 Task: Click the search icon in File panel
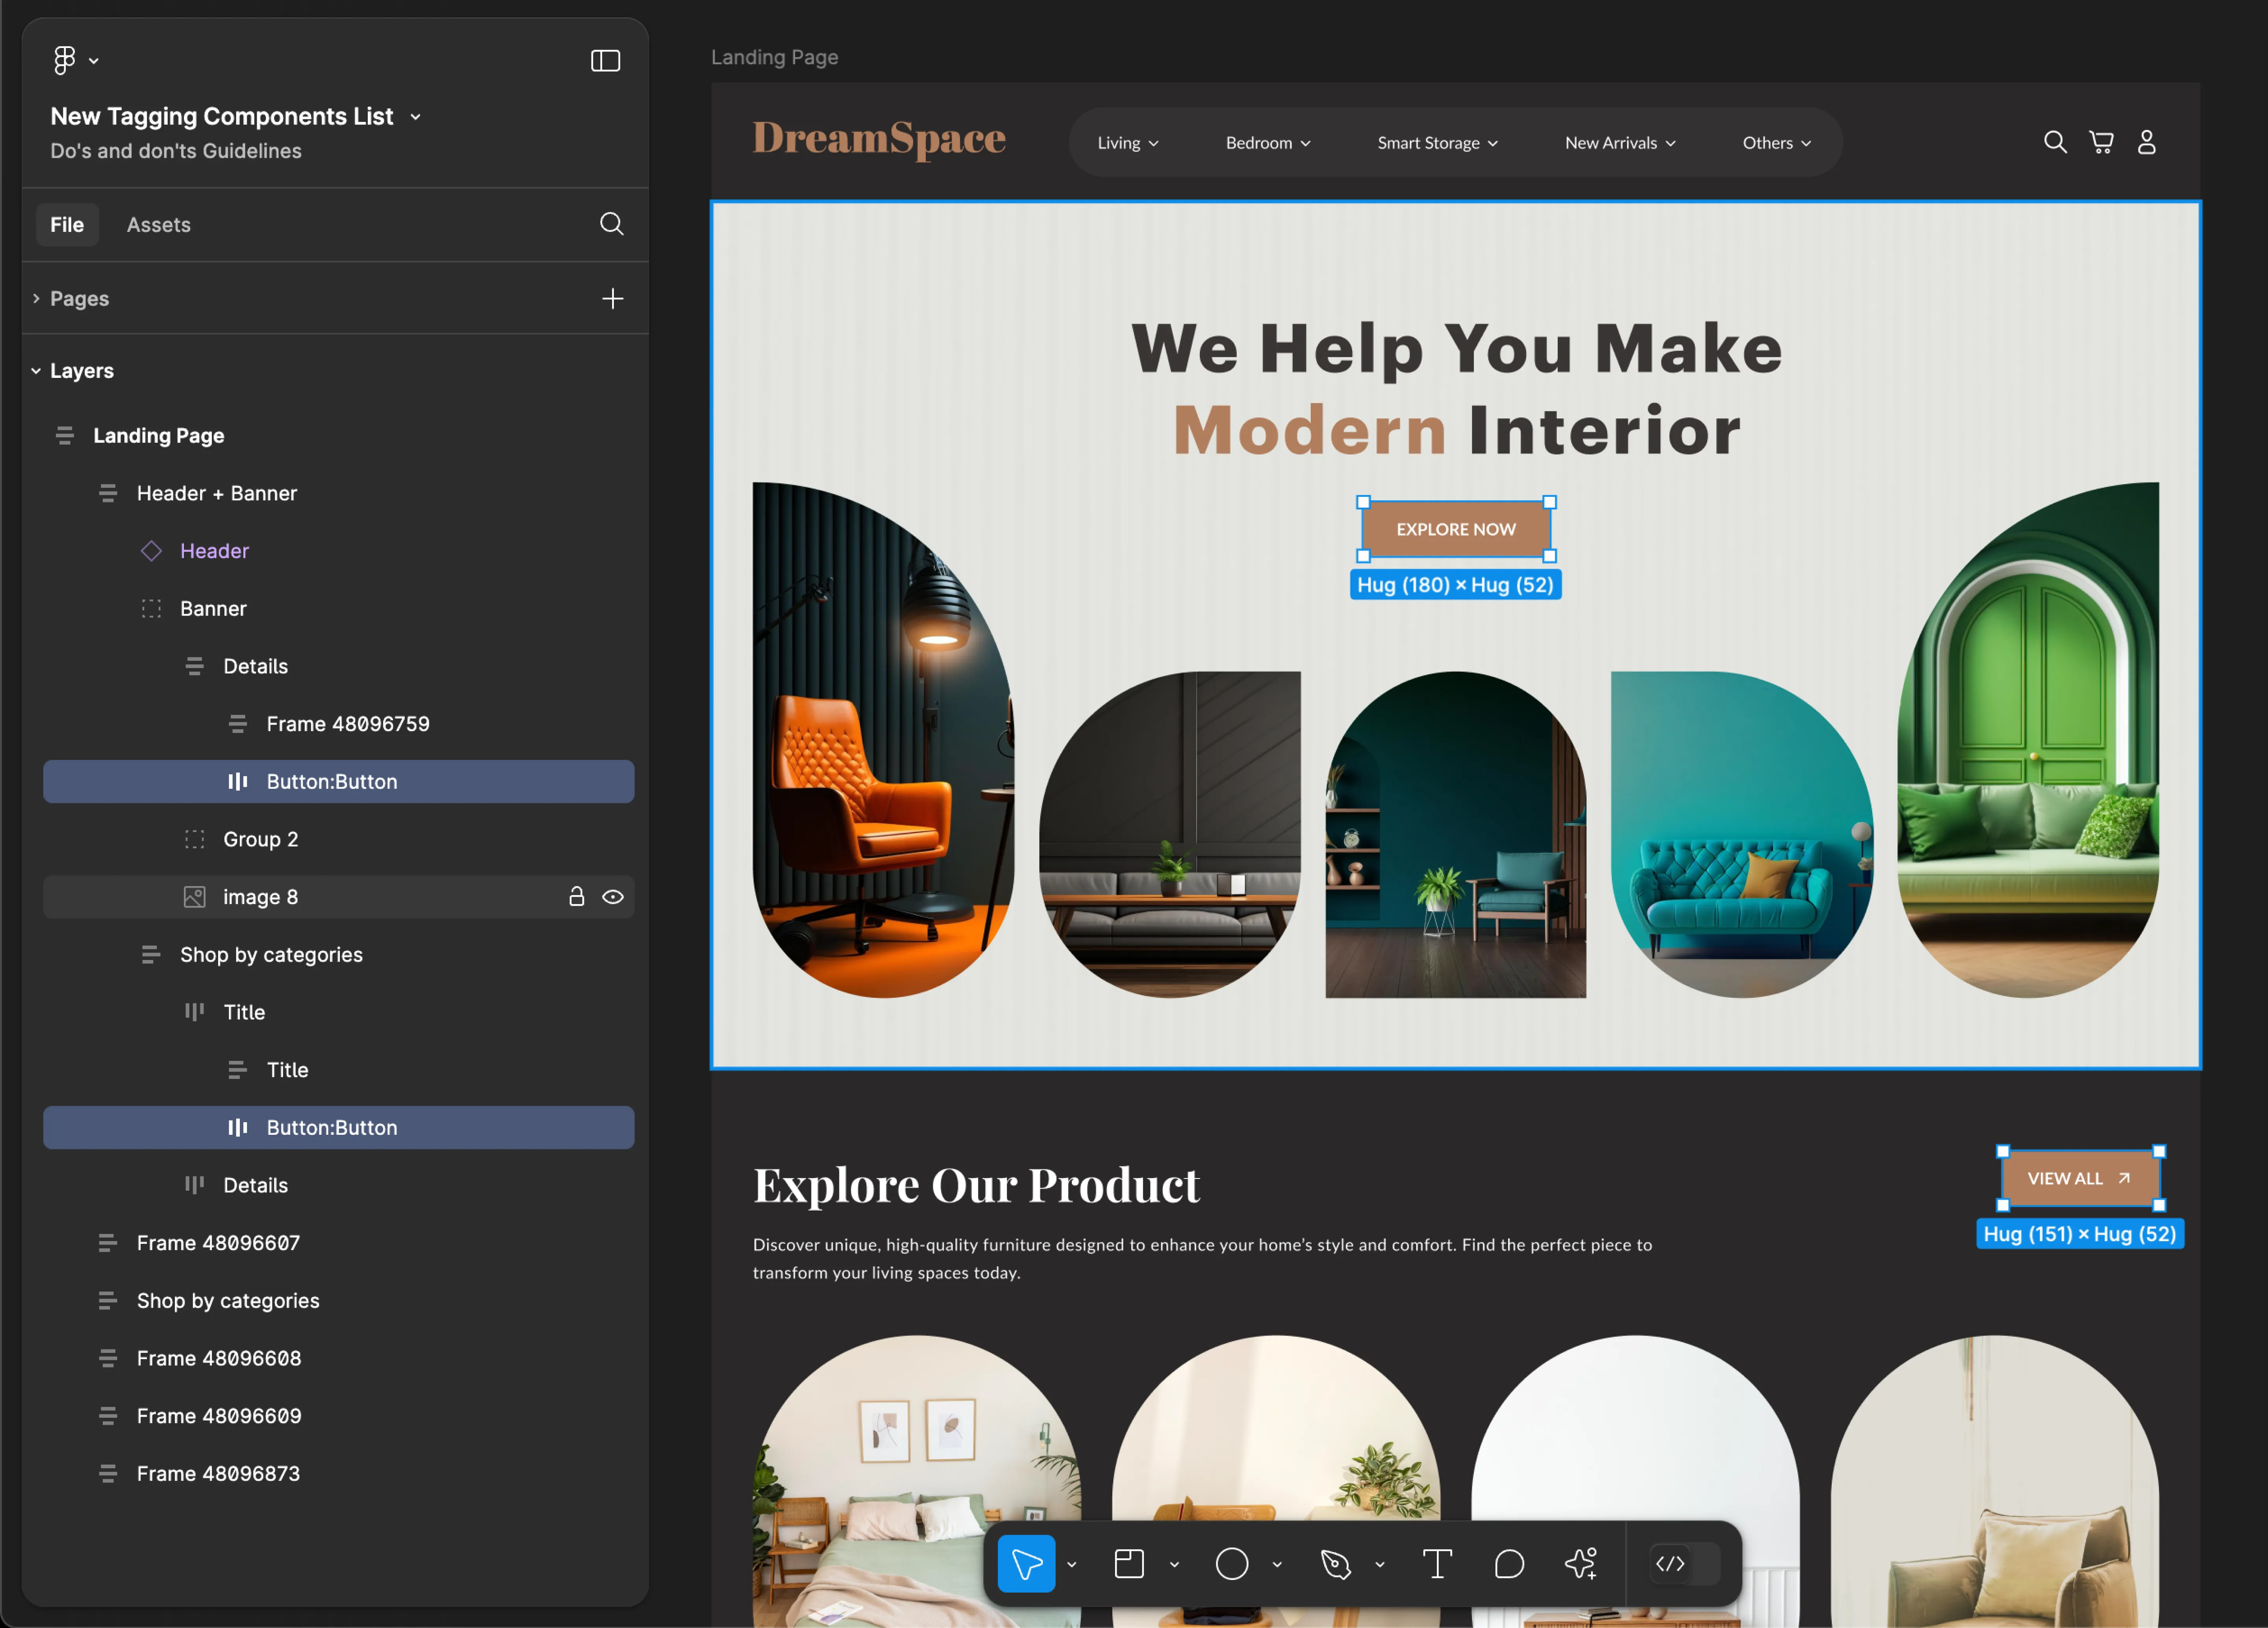pyautogui.click(x=611, y=224)
